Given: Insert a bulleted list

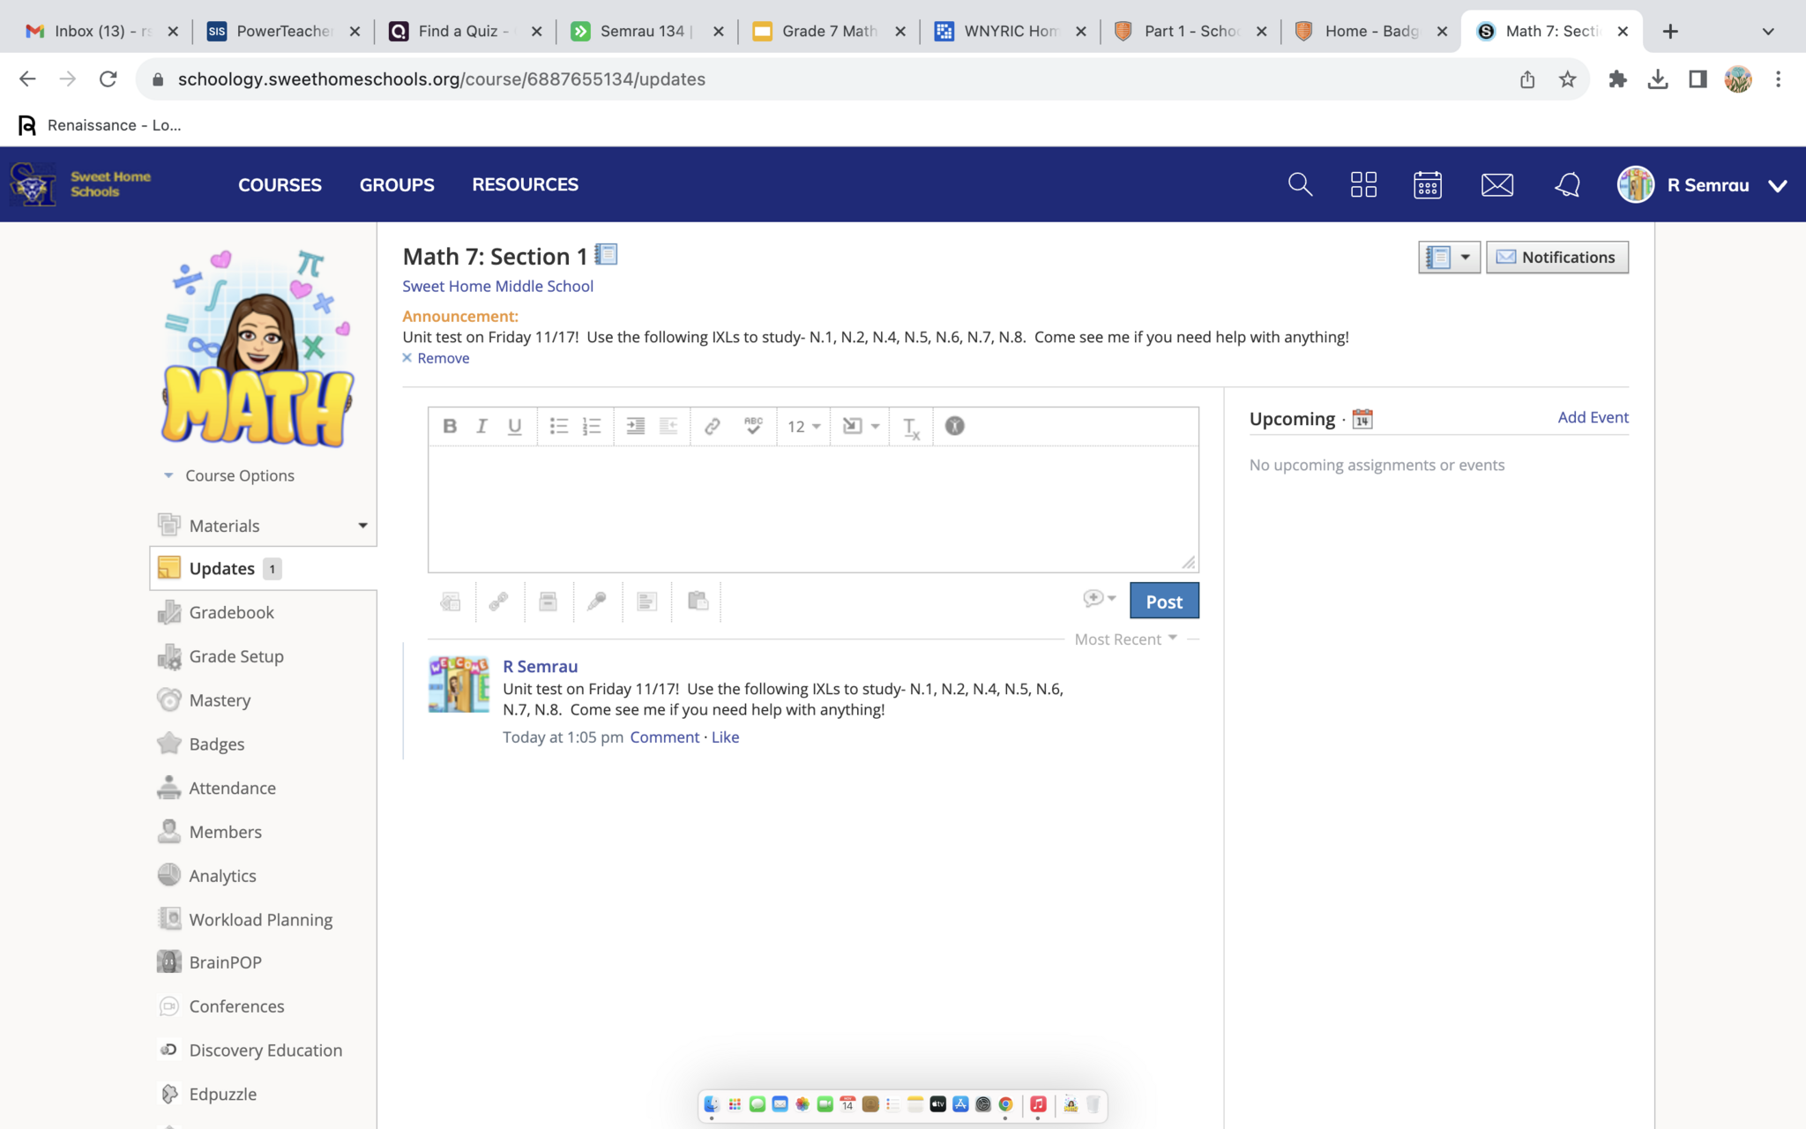Looking at the screenshot, I should point(558,426).
